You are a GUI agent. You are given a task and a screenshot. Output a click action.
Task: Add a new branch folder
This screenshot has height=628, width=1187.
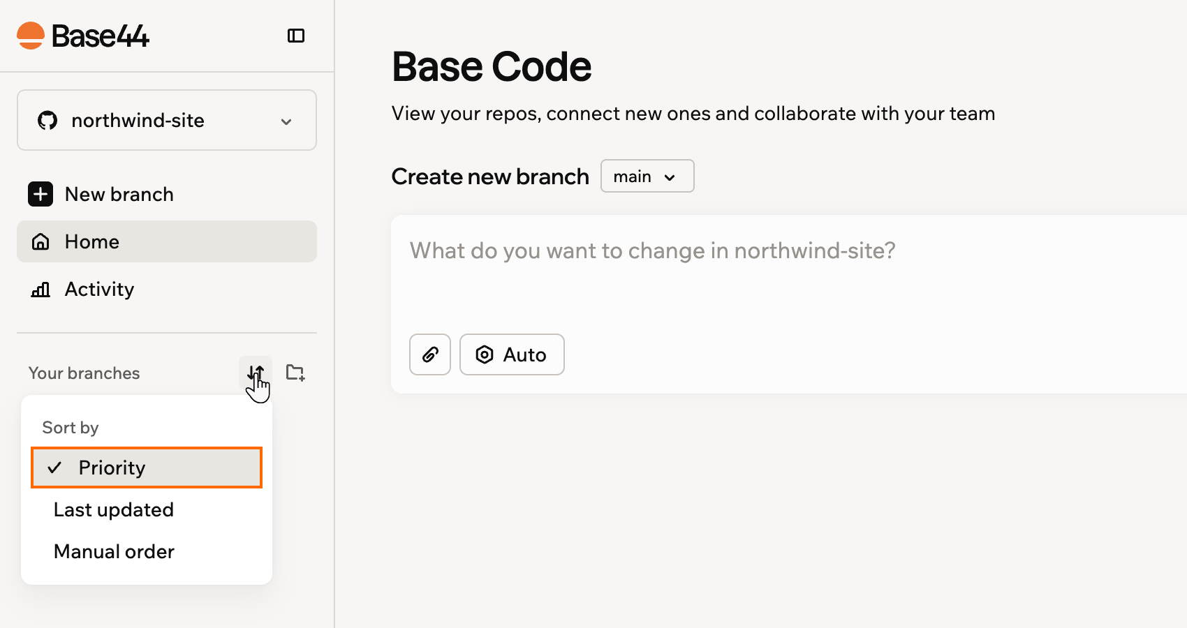click(295, 373)
